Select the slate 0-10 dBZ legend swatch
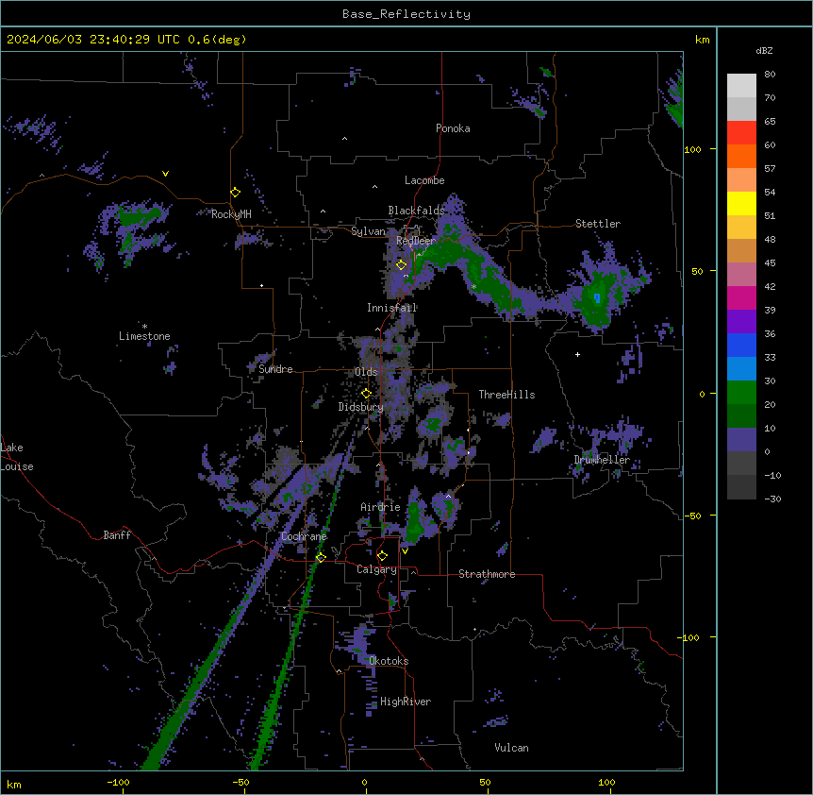 741,440
